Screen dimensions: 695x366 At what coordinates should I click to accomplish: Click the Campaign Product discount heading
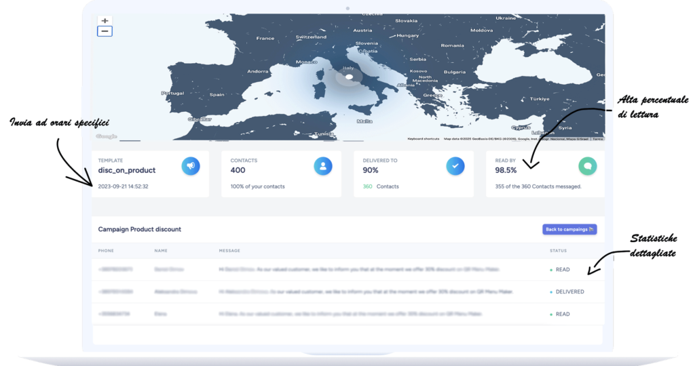(140, 229)
